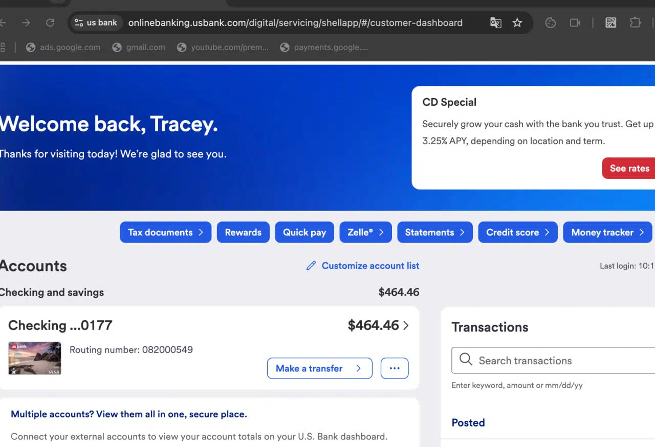Click the Google Translate icon in address bar
Image resolution: width=655 pixels, height=447 pixels.
coord(495,22)
